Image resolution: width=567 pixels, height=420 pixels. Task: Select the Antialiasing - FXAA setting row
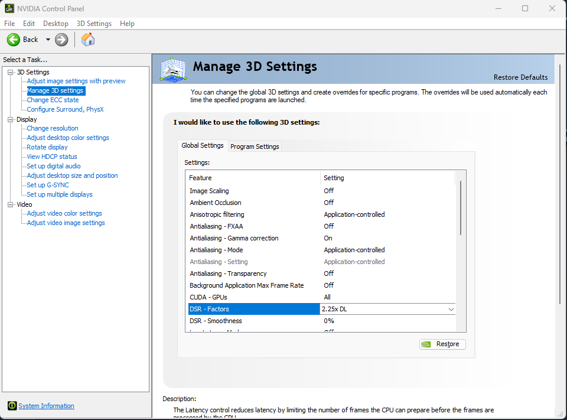216,226
